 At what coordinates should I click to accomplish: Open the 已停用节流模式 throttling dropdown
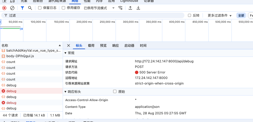click(x=99, y=8)
